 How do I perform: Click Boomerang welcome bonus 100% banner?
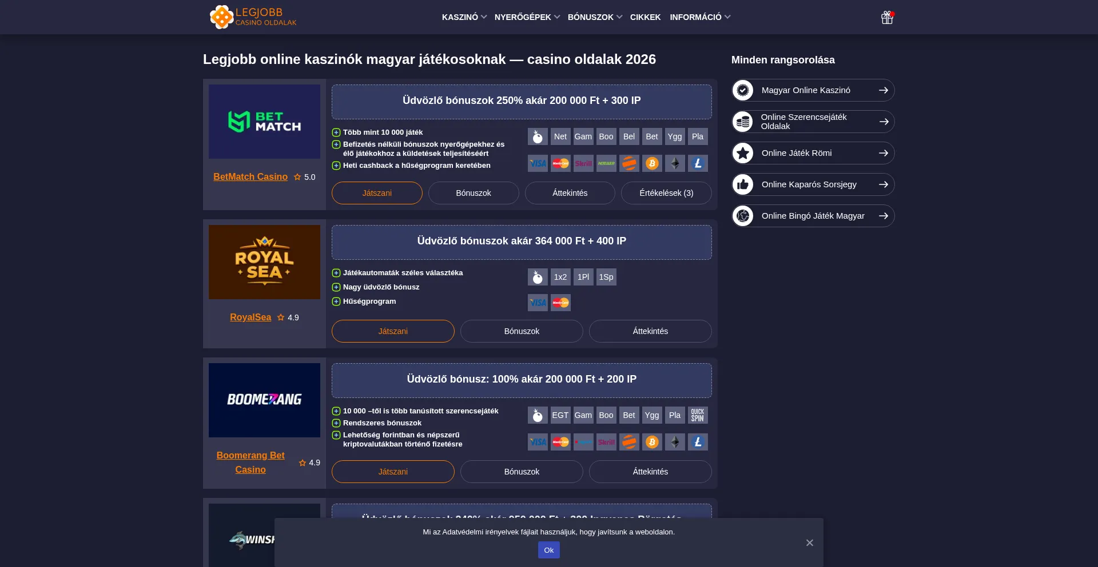522,380
